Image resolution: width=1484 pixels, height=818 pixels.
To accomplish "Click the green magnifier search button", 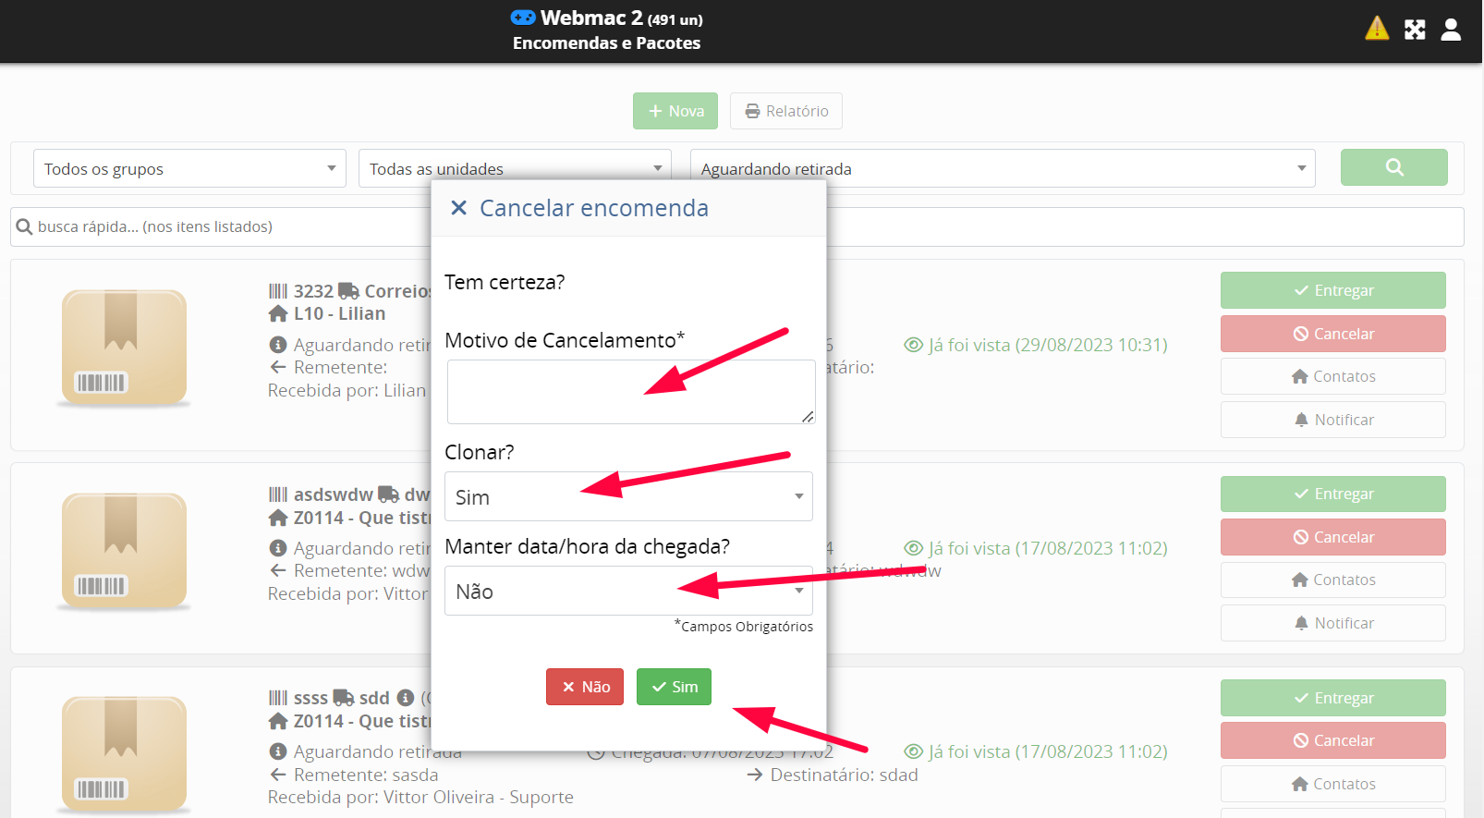I will tap(1393, 167).
